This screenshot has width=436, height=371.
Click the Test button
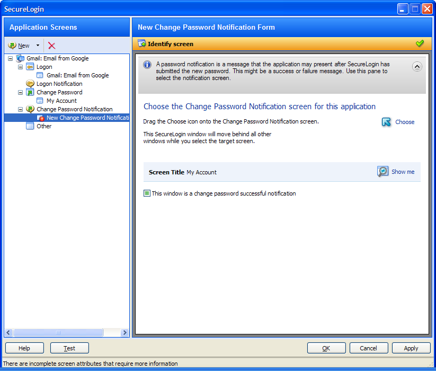click(69, 348)
